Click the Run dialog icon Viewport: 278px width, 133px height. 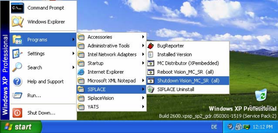coord(17,96)
